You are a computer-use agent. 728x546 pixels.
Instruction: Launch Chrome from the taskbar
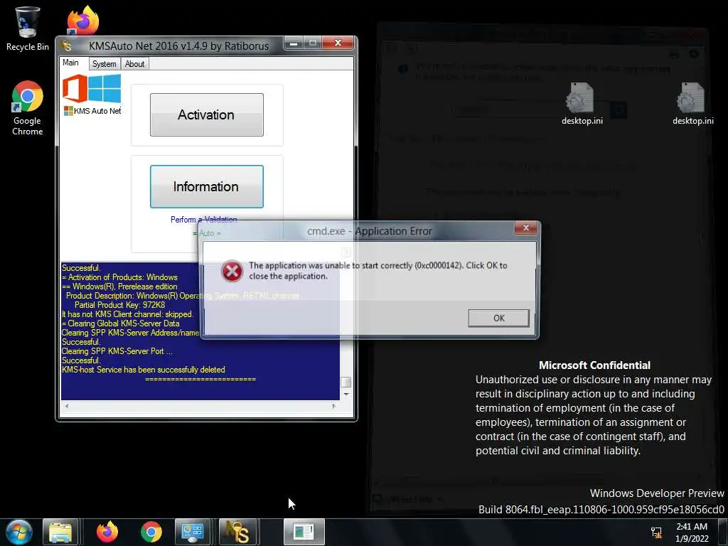(151, 532)
